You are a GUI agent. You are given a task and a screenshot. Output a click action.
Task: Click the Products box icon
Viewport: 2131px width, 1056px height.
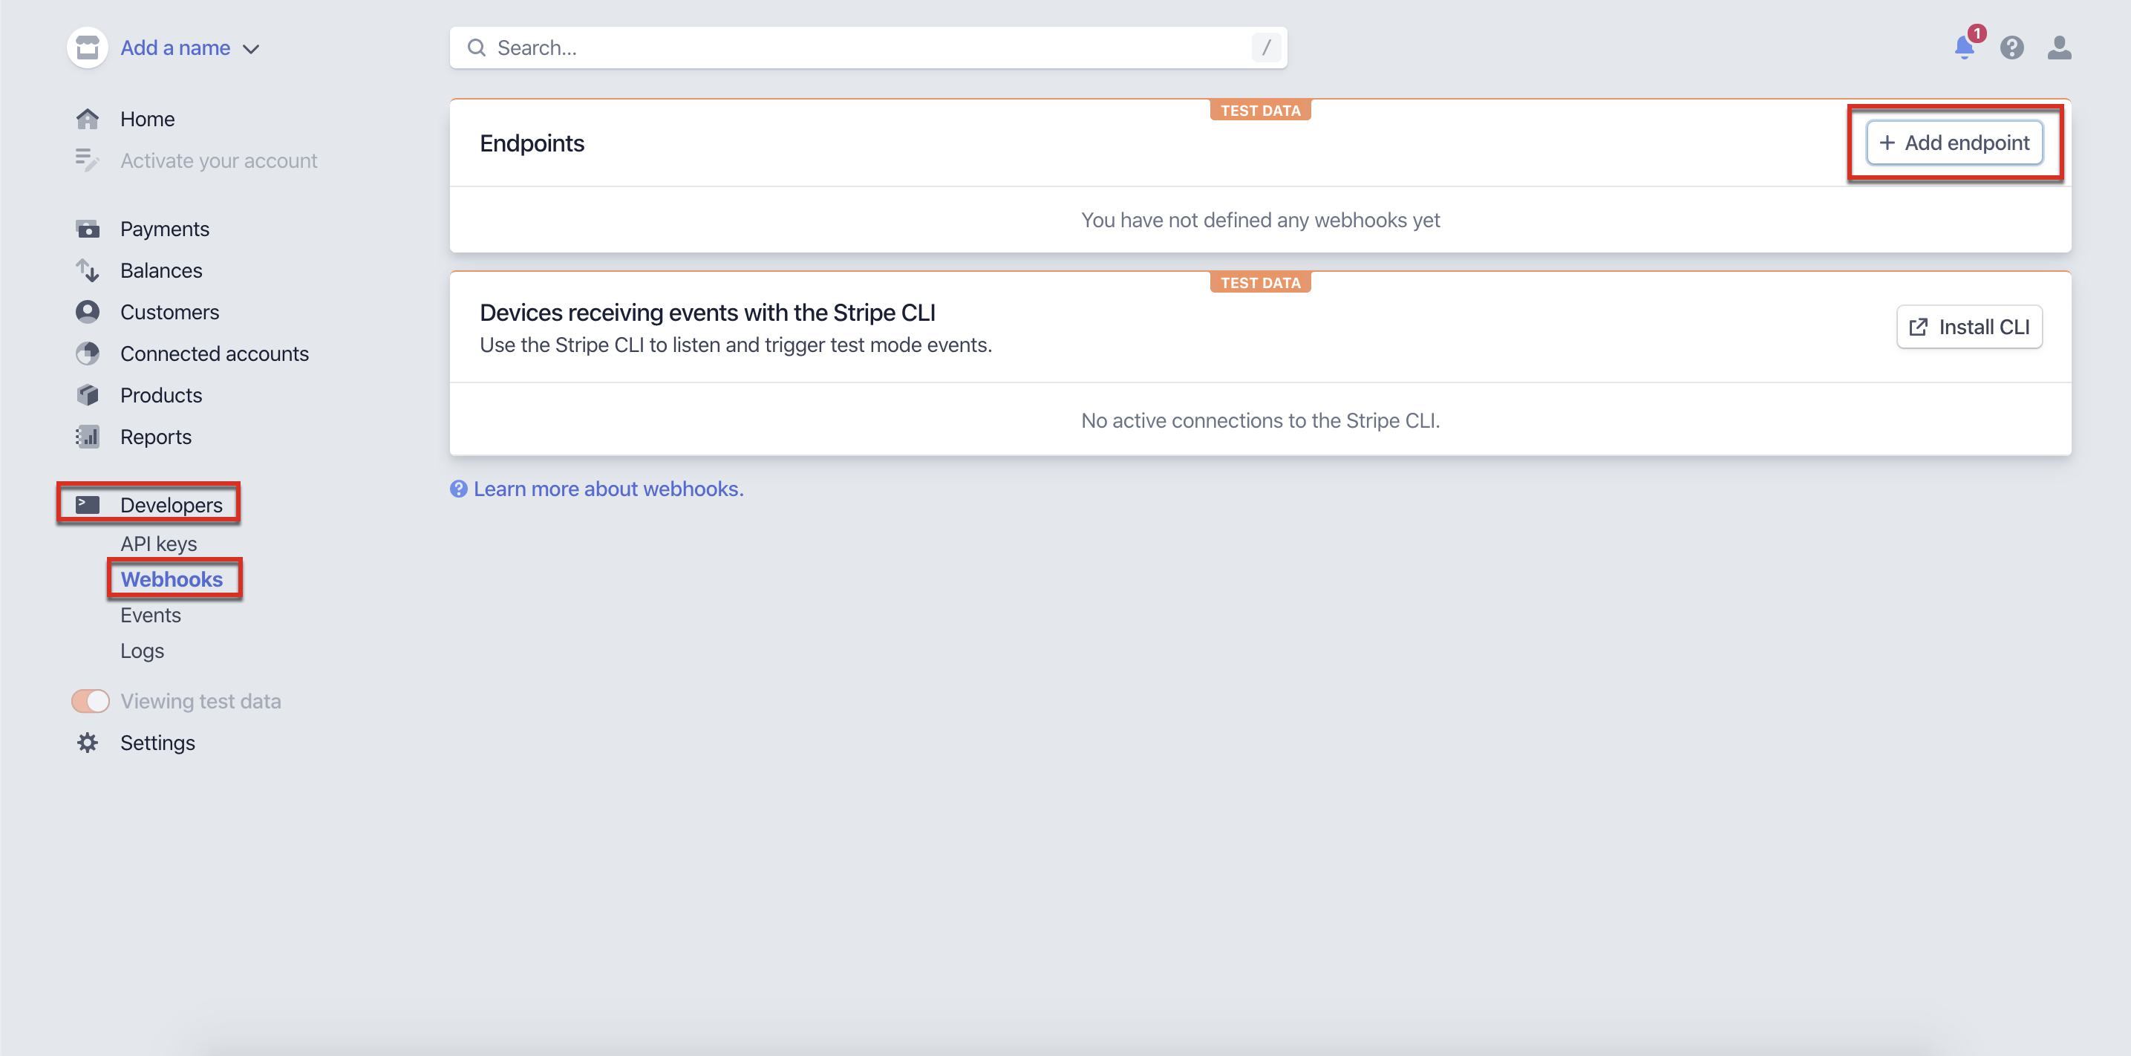88,396
